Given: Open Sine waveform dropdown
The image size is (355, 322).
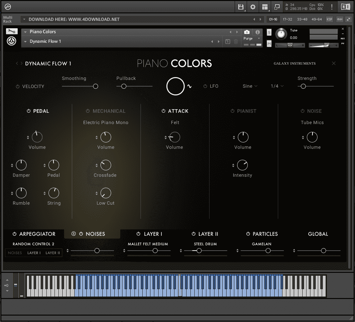Looking at the screenshot, I should click(x=250, y=86).
